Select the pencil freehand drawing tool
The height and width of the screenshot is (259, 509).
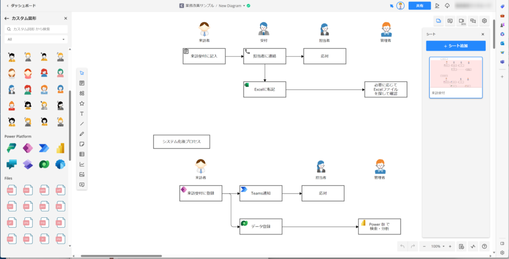[82, 134]
